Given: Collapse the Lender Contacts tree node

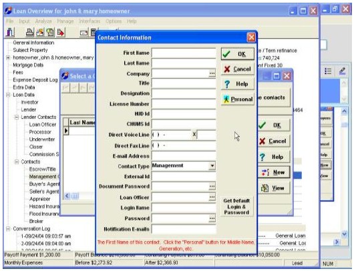Looking at the screenshot, I should (17, 117).
